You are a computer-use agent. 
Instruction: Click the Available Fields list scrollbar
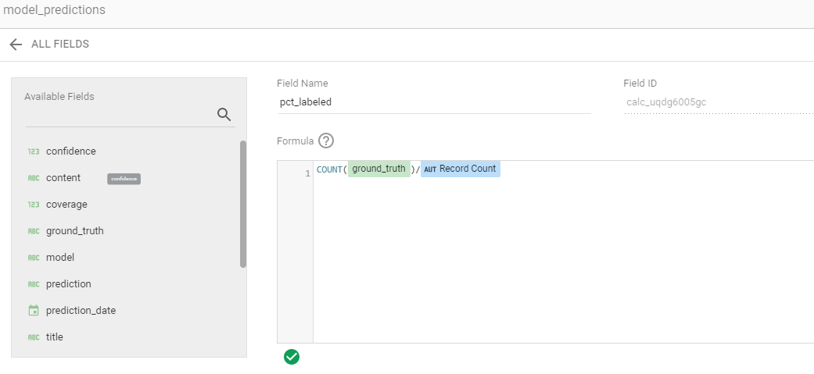coord(243,203)
